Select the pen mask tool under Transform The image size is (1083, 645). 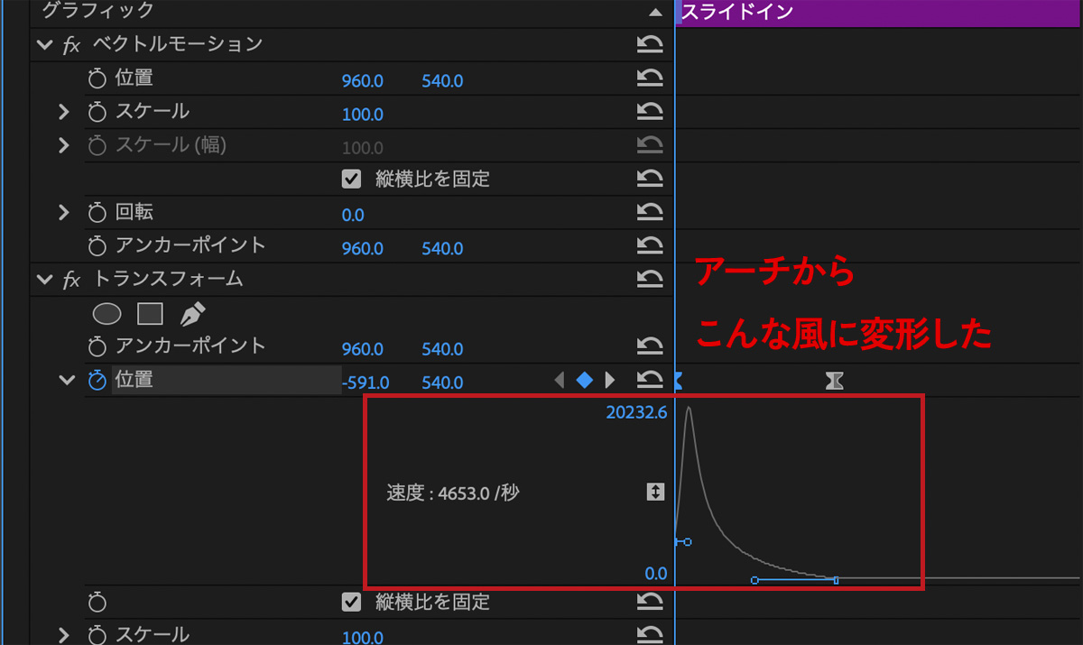point(192,313)
